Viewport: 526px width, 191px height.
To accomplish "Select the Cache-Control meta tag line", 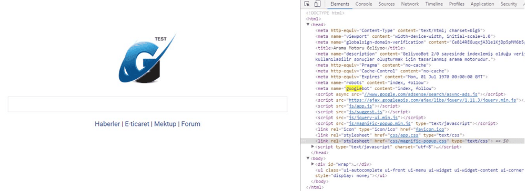I will click(382, 71).
